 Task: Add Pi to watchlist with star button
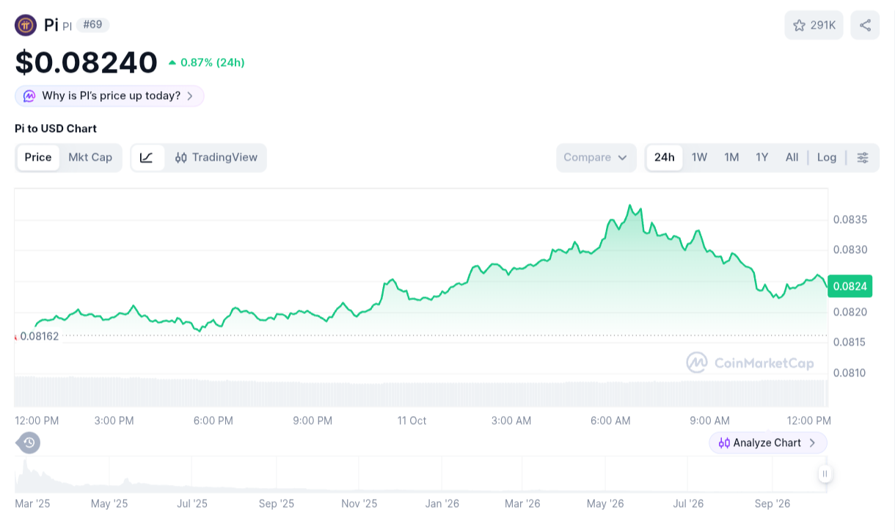pyautogui.click(x=814, y=25)
